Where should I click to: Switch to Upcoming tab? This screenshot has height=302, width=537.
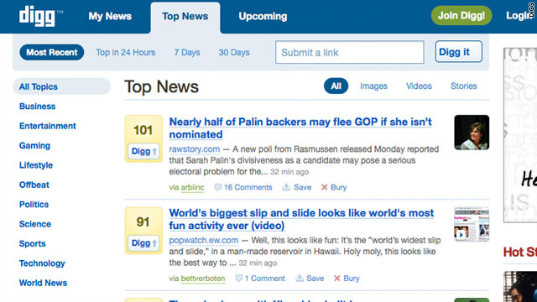pos(263,16)
